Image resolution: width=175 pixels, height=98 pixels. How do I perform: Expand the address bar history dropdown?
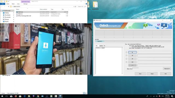point(74,7)
